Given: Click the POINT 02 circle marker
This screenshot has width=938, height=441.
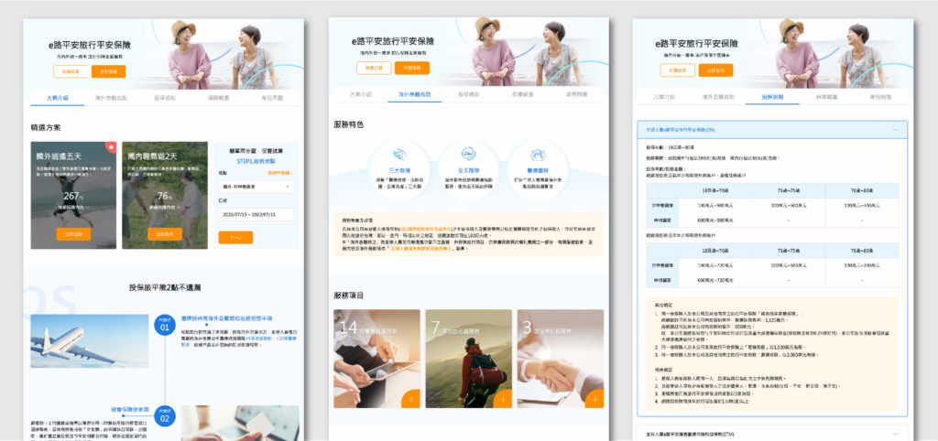Looking at the screenshot, I should point(165,416).
